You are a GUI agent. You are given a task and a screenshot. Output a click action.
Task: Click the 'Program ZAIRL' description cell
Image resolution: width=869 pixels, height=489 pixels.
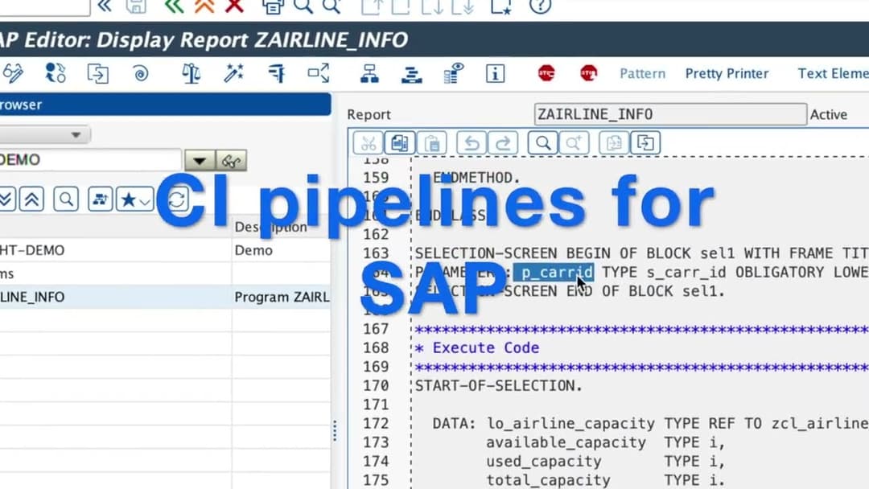tap(282, 297)
